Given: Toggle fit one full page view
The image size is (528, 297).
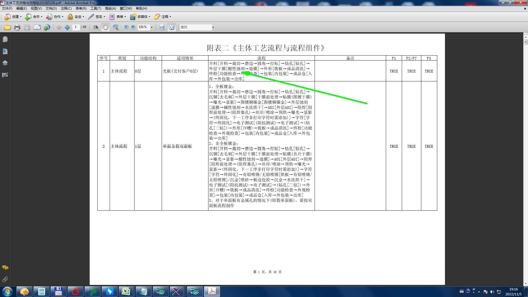Looking at the screenshot, I should pos(172,27).
